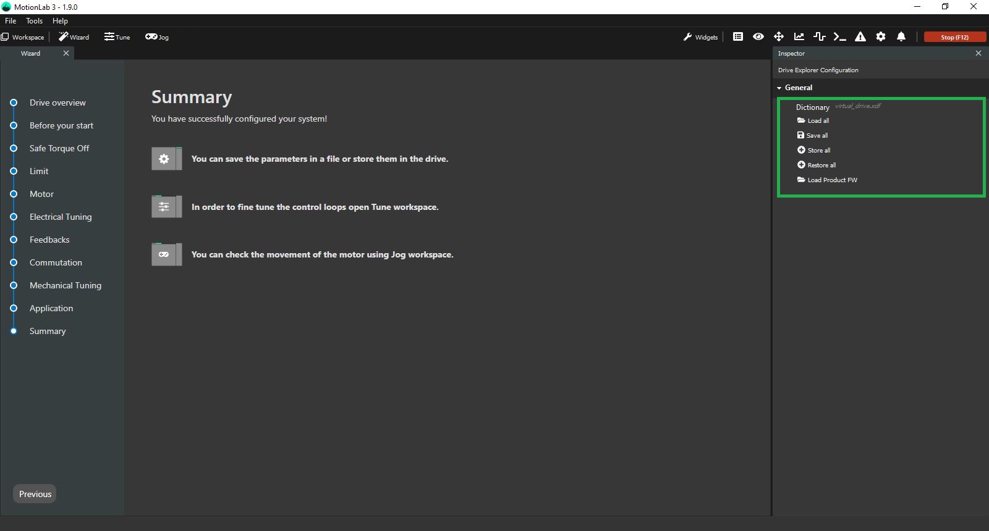Open the Tools menu
Screen dimensions: 989x531
34,21
